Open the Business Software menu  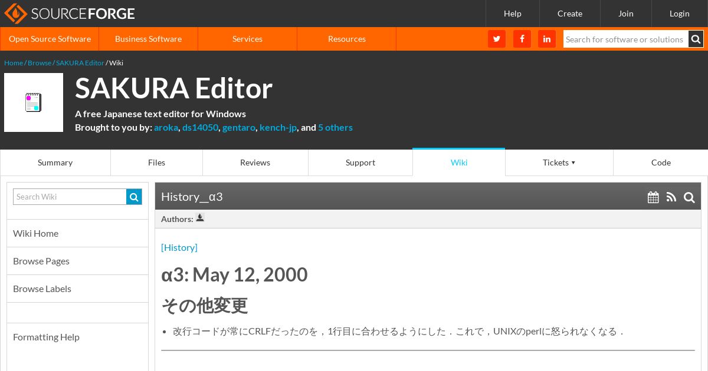click(149, 39)
